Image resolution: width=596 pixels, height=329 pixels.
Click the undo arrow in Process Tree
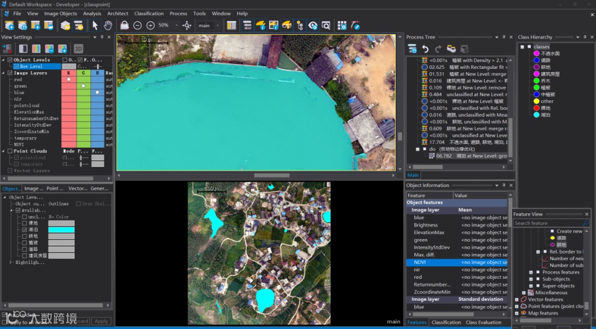(x=425, y=49)
